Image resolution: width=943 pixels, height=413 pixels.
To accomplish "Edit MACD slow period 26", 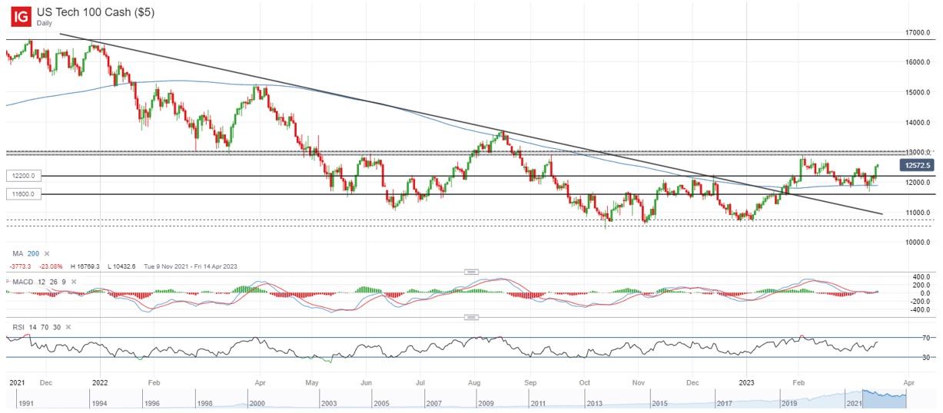I will (x=54, y=282).
